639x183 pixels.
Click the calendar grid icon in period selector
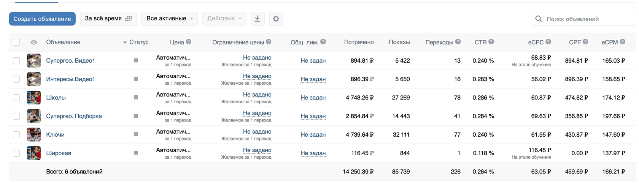129,19
